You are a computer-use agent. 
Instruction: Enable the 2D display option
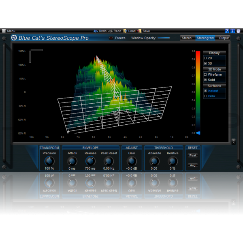[206, 58]
